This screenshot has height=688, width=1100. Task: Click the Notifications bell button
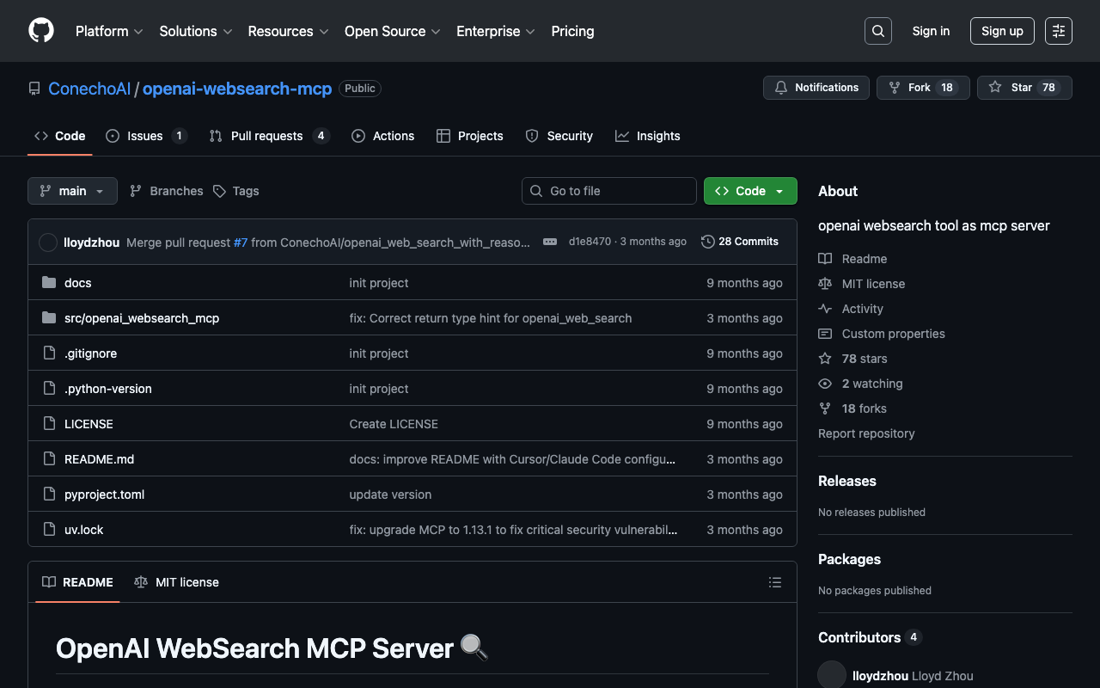point(816,88)
